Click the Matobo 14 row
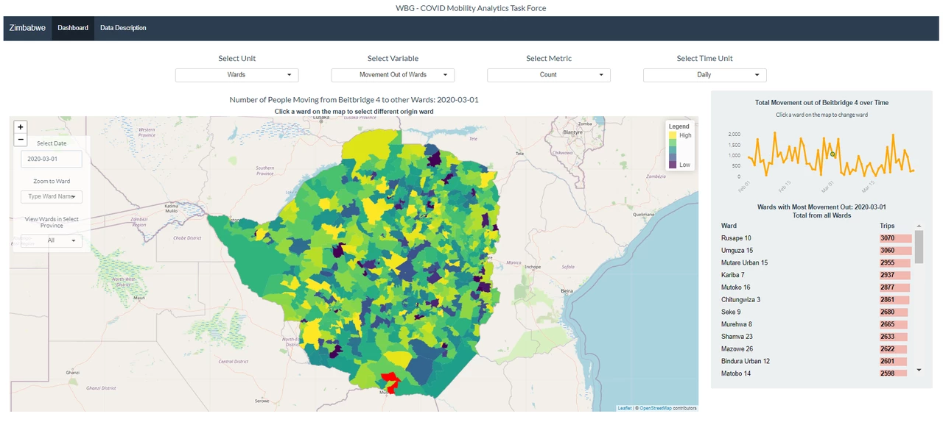 [x=817, y=373]
